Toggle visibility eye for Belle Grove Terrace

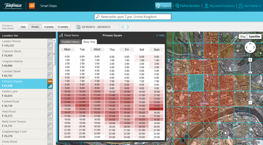point(50,121)
